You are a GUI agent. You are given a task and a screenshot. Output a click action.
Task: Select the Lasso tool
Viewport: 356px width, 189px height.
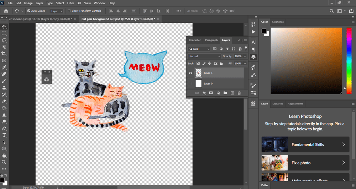pyautogui.click(x=4, y=40)
